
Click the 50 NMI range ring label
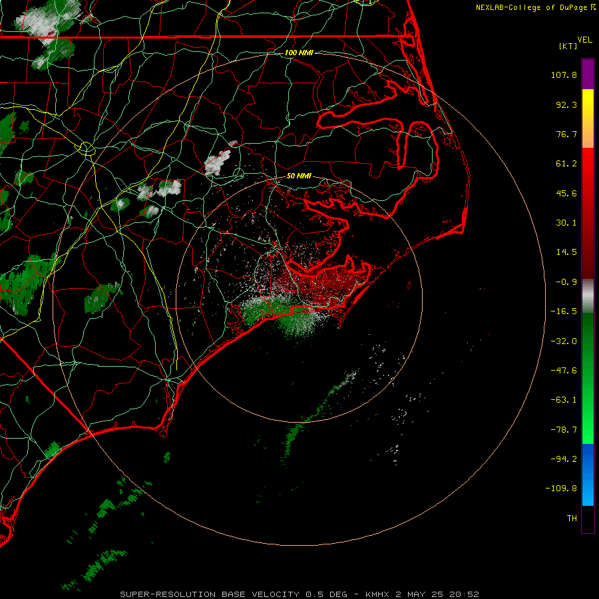click(x=299, y=176)
